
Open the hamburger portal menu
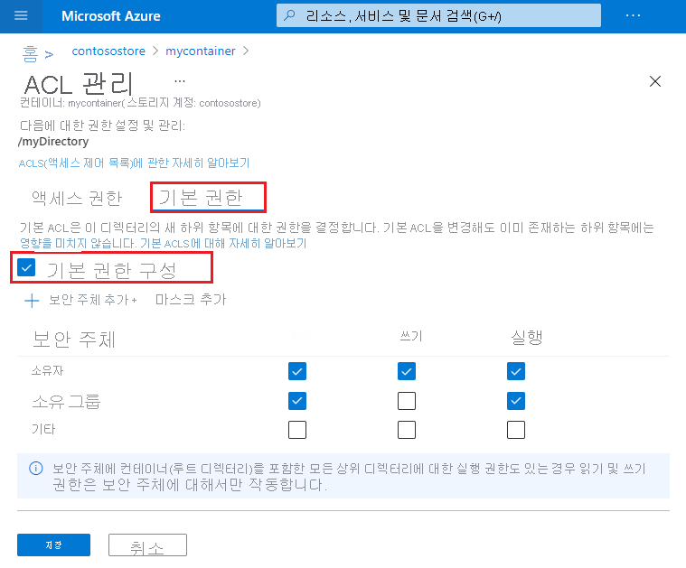[x=21, y=16]
